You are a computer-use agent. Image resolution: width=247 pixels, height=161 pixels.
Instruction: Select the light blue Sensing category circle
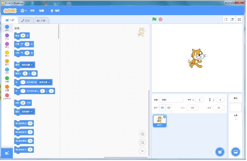pos(7,70)
